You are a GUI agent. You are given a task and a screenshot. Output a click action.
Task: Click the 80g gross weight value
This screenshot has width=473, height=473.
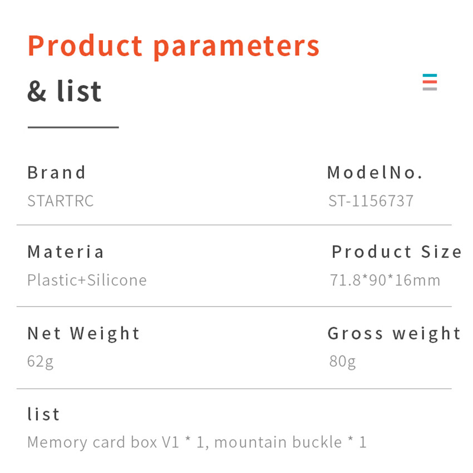point(342,362)
